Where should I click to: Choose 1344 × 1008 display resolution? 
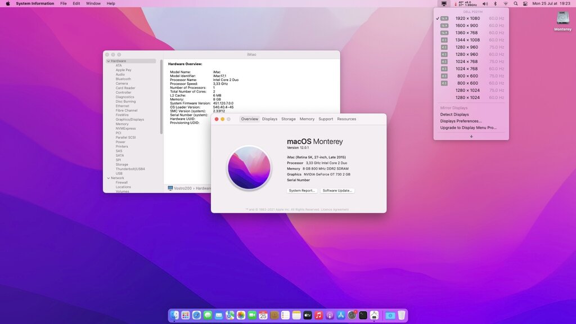click(x=467, y=40)
